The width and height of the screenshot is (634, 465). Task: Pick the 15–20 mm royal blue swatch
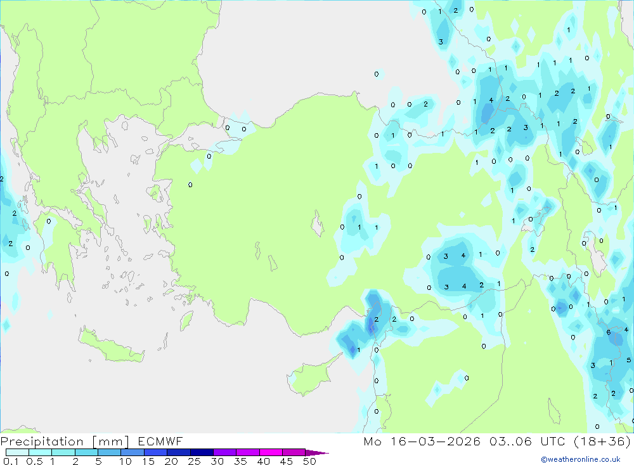tap(156, 452)
